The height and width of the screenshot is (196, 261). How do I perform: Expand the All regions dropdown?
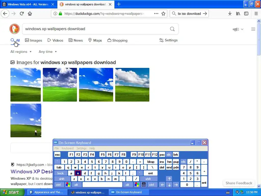pyautogui.click(x=21, y=52)
